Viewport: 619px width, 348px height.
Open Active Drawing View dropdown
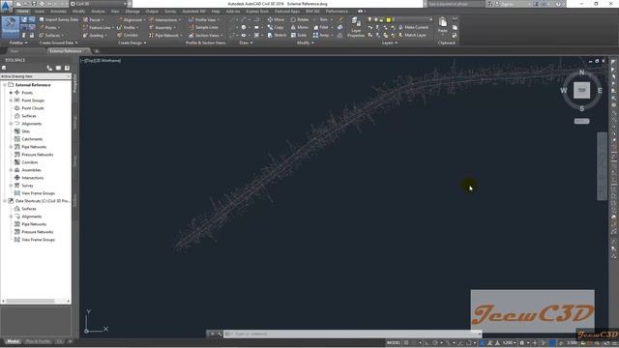click(x=36, y=76)
